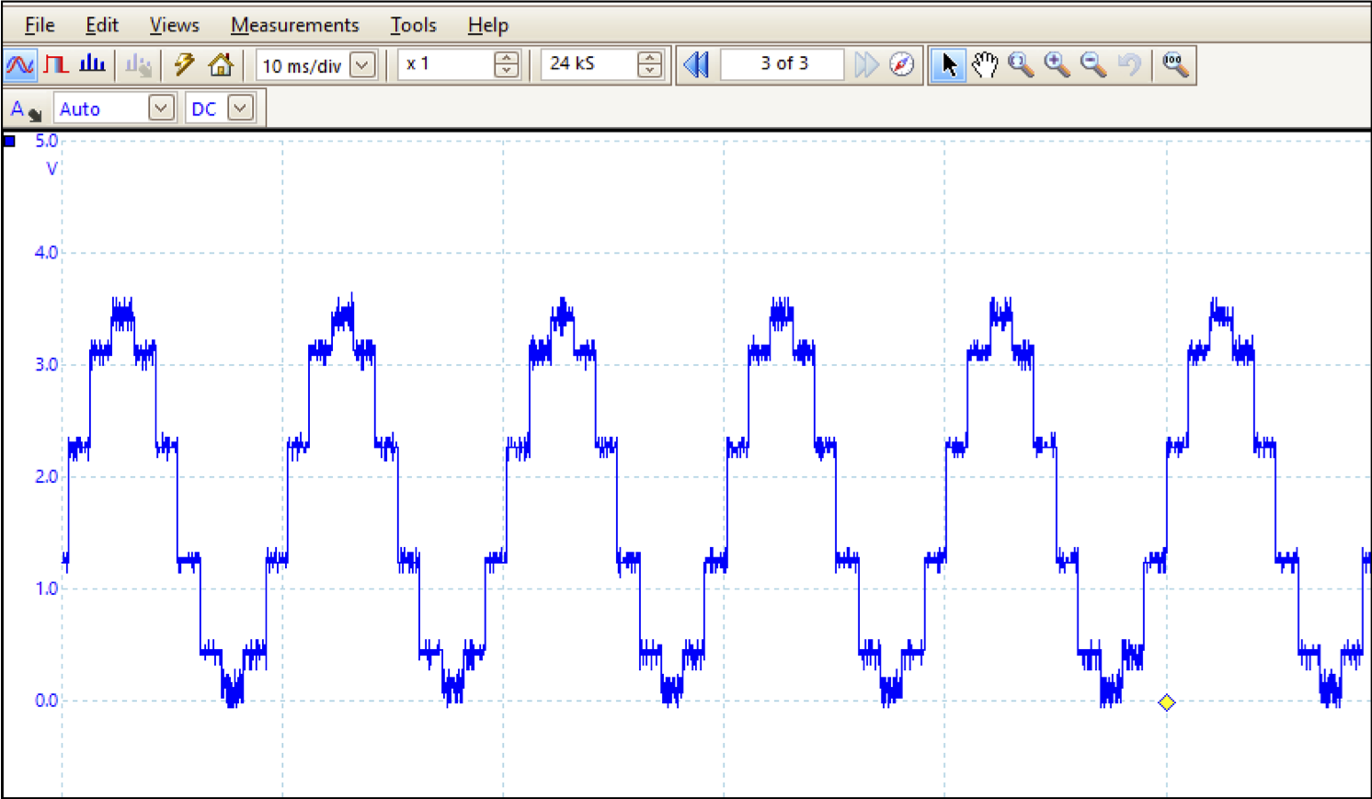The image size is (1372, 799).
Task: Click the blue channel A axis square
Action: [x=10, y=142]
